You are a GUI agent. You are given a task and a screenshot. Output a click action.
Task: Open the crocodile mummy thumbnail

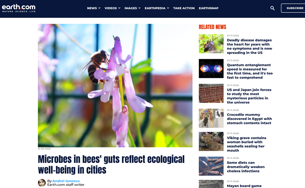[211, 118]
